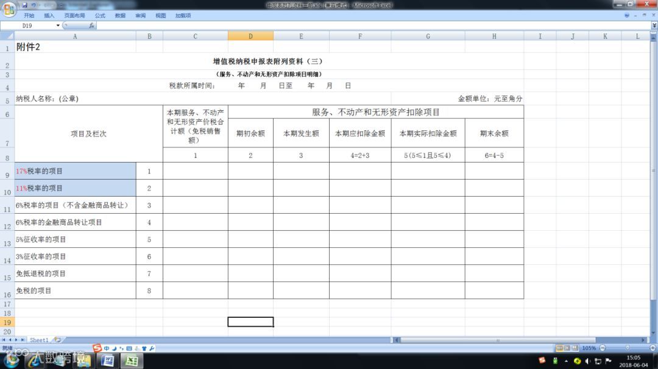Toggle Sogou Chinese/English 中 mode
Image resolution: width=658 pixels, height=369 pixels.
point(107,348)
